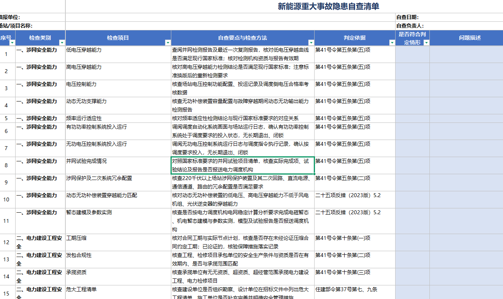Image resolution: width=503 pixels, height=299 pixels.
Task: Select the cell starting 核对合同工期与实际节点计划
Action: point(243,242)
